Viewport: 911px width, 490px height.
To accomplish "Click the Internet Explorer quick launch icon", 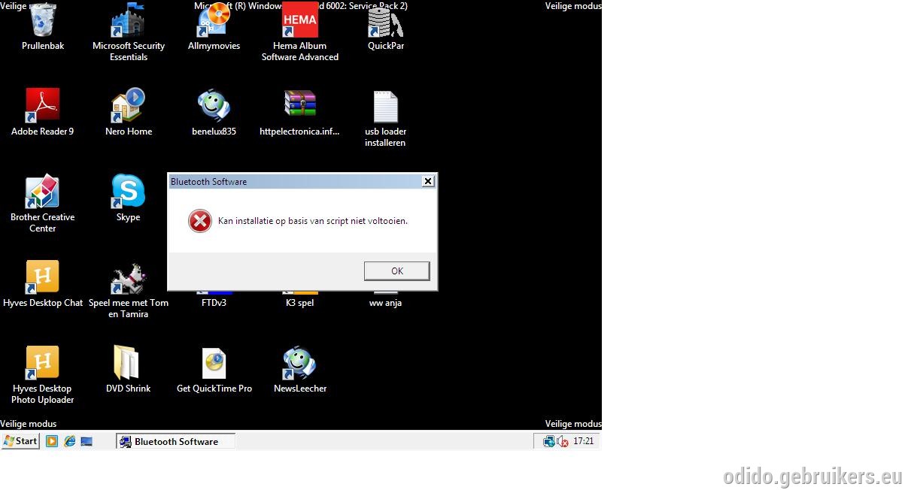I will 70,441.
